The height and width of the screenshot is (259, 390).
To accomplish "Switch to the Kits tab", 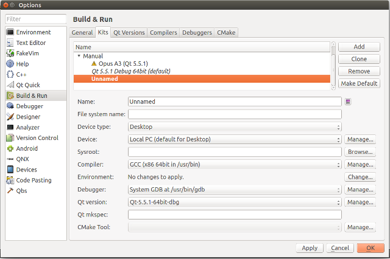I will tap(103, 32).
